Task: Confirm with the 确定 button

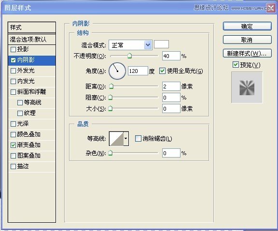Action: [x=247, y=26]
